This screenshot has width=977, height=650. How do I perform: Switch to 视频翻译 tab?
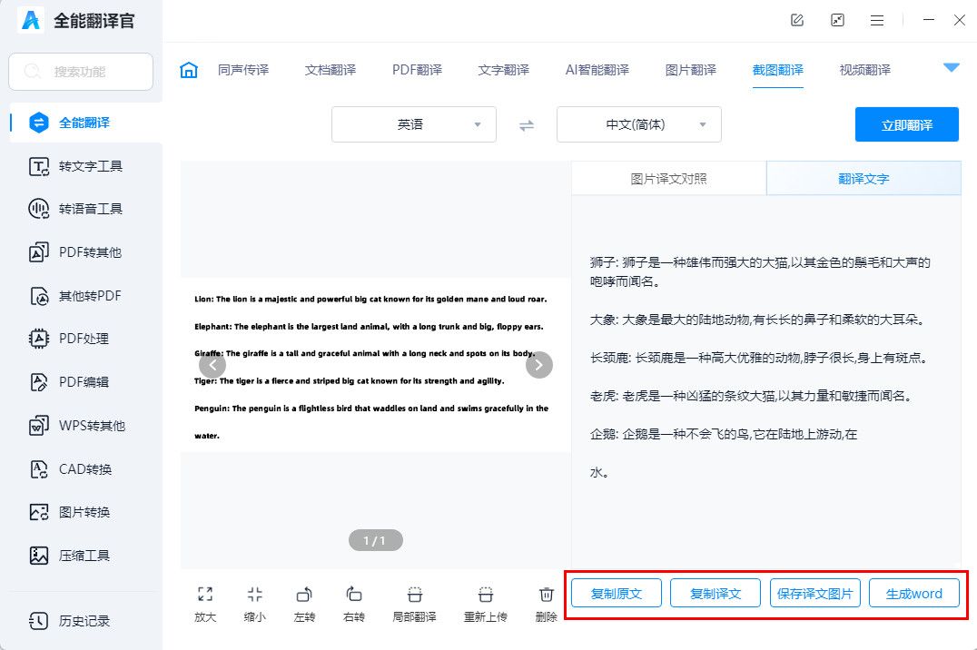tap(864, 70)
